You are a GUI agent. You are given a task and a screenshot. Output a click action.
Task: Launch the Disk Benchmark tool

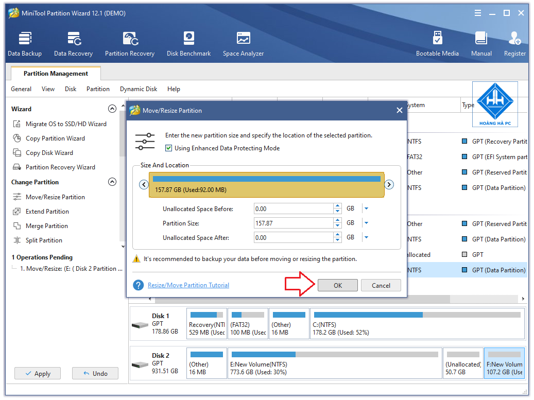[188, 43]
